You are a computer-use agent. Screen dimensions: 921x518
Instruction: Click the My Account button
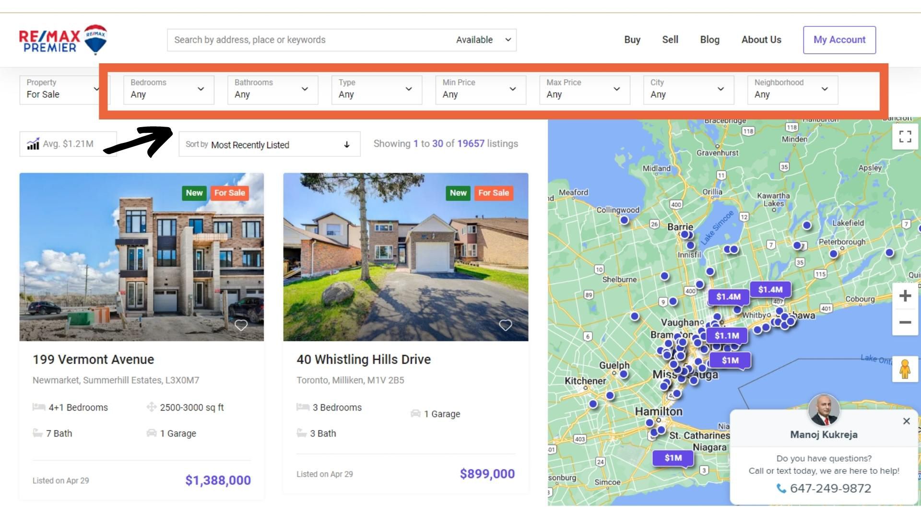pyautogui.click(x=839, y=40)
